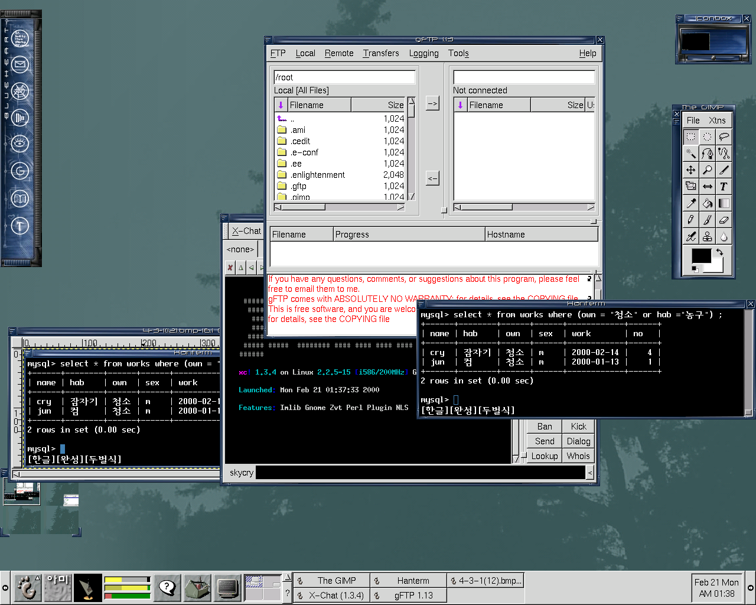Open the Logging menu in gFTP
The height and width of the screenshot is (605, 756).
[x=424, y=53]
